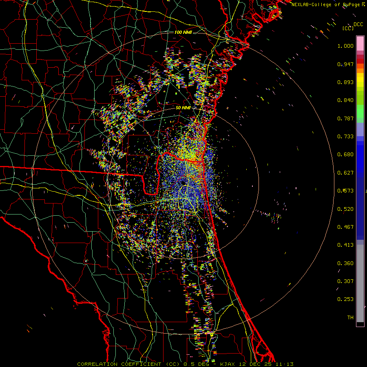
Task: Select the 0.680 legend value
Action: [345, 155]
